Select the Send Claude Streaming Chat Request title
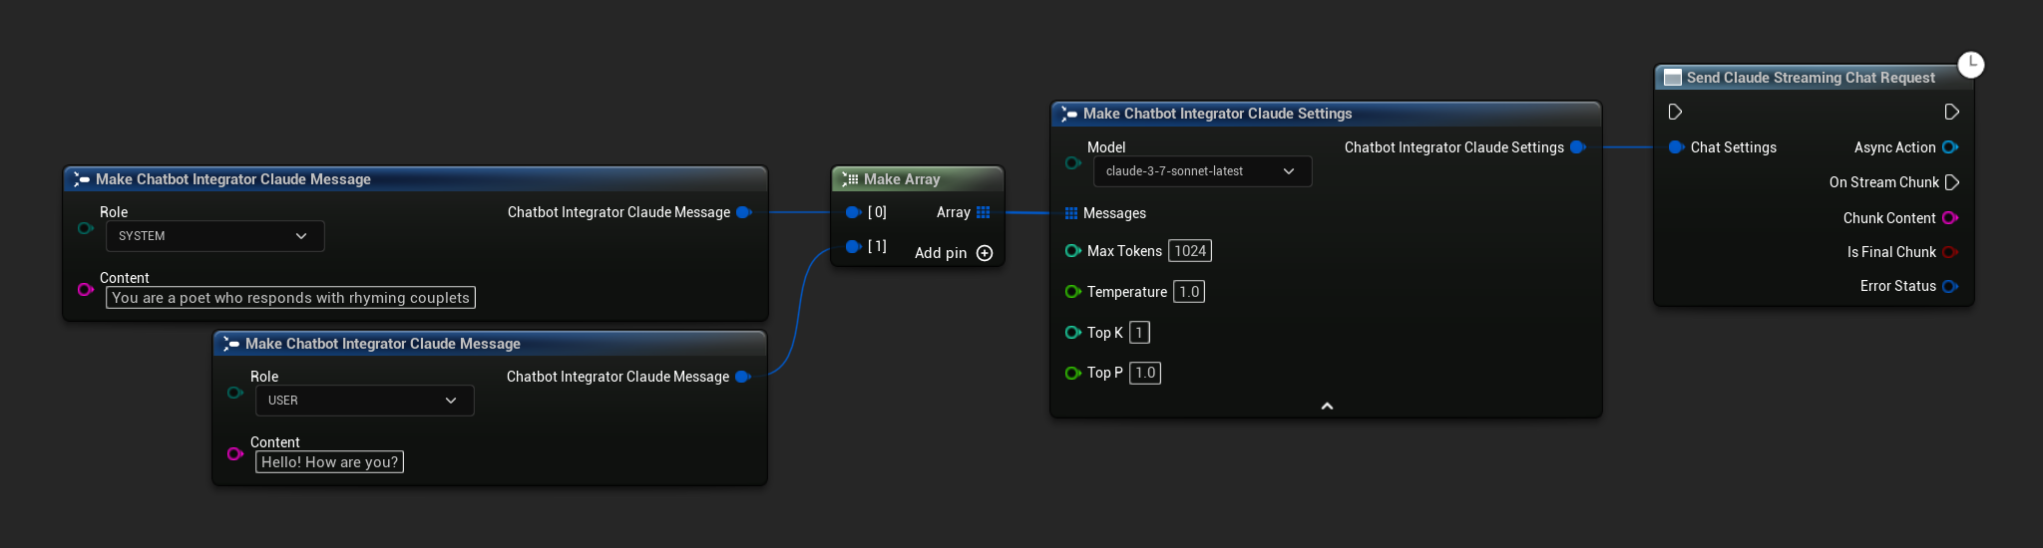This screenshot has width=2043, height=548. point(1810,78)
